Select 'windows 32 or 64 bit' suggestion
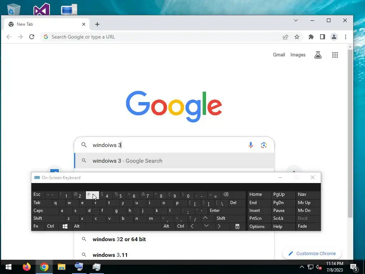Image resolution: width=365 pixels, height=274 pixels. pos(174,239)
